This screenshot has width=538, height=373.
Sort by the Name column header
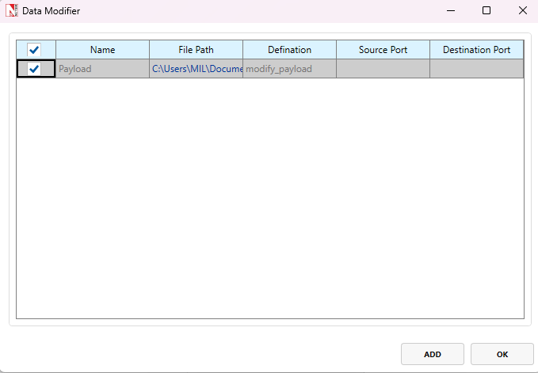click(x=102, y=50)
